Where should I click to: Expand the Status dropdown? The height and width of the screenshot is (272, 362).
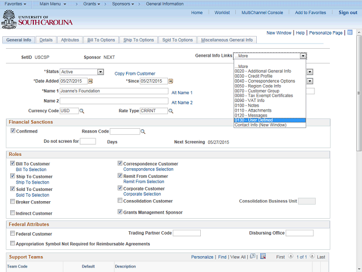click(x=100, y=72)
